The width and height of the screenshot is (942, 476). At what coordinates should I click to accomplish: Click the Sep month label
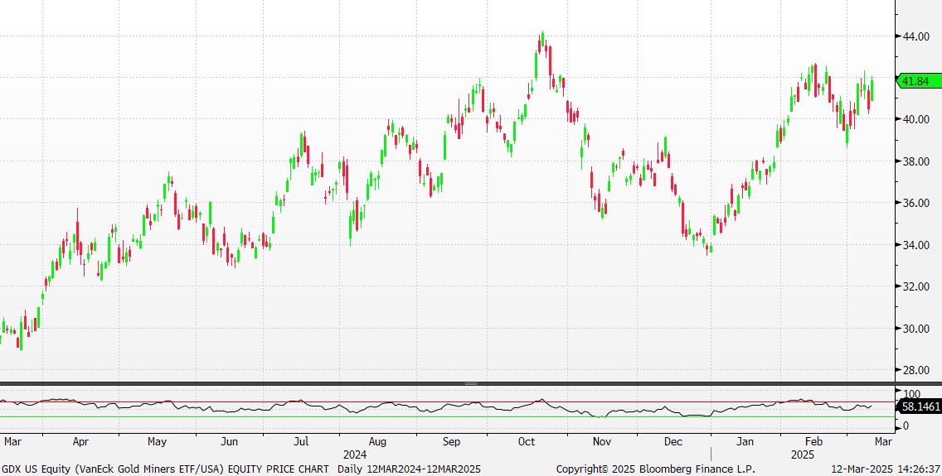[451, 441]
